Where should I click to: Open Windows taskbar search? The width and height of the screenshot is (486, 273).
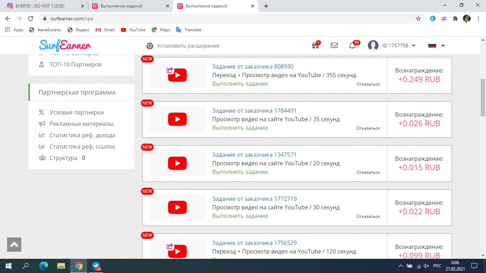tap(26, 266)
